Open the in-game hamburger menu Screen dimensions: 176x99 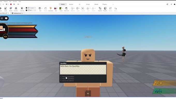point(2,18)
